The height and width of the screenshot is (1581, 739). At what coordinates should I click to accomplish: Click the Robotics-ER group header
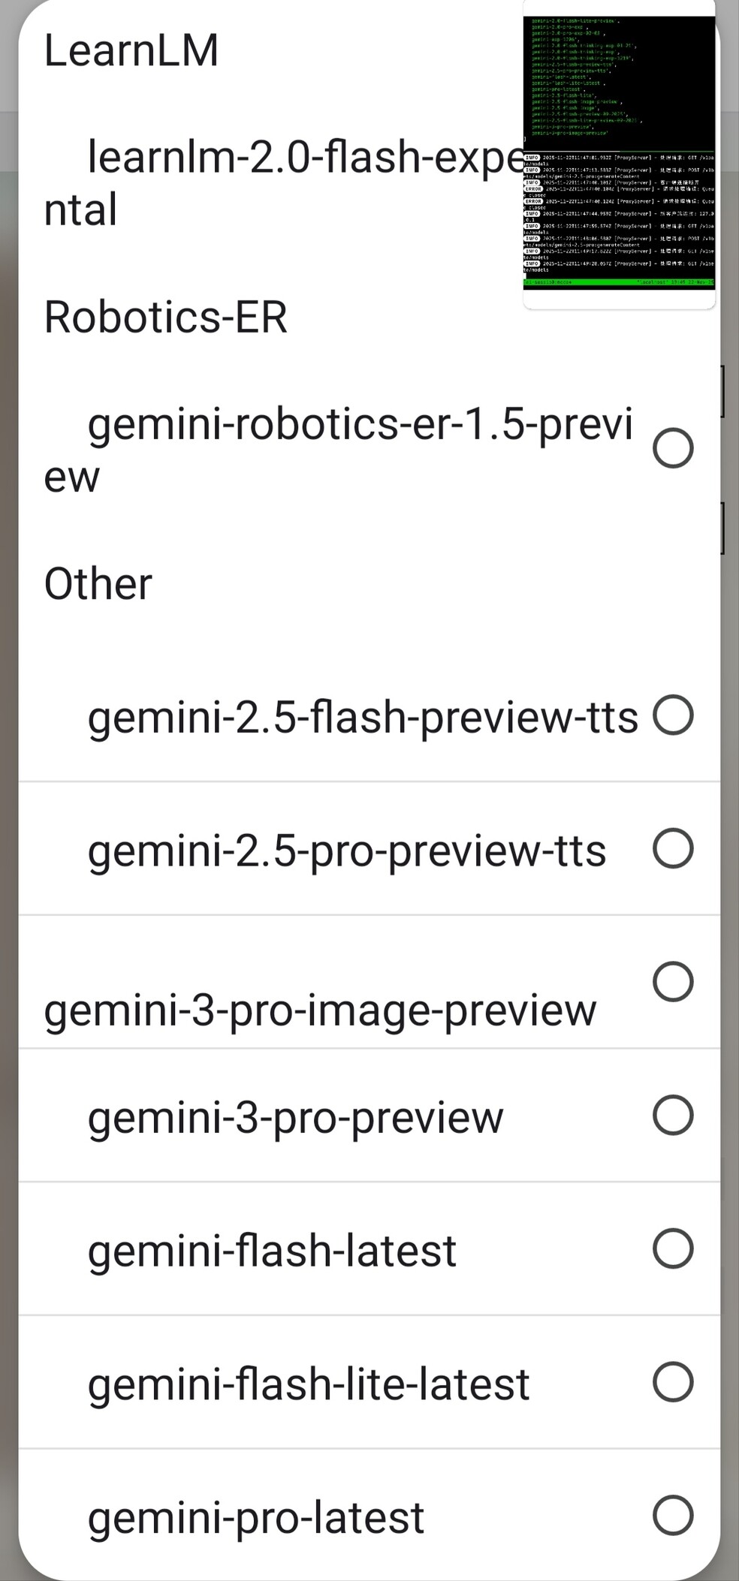pos(165,317)
